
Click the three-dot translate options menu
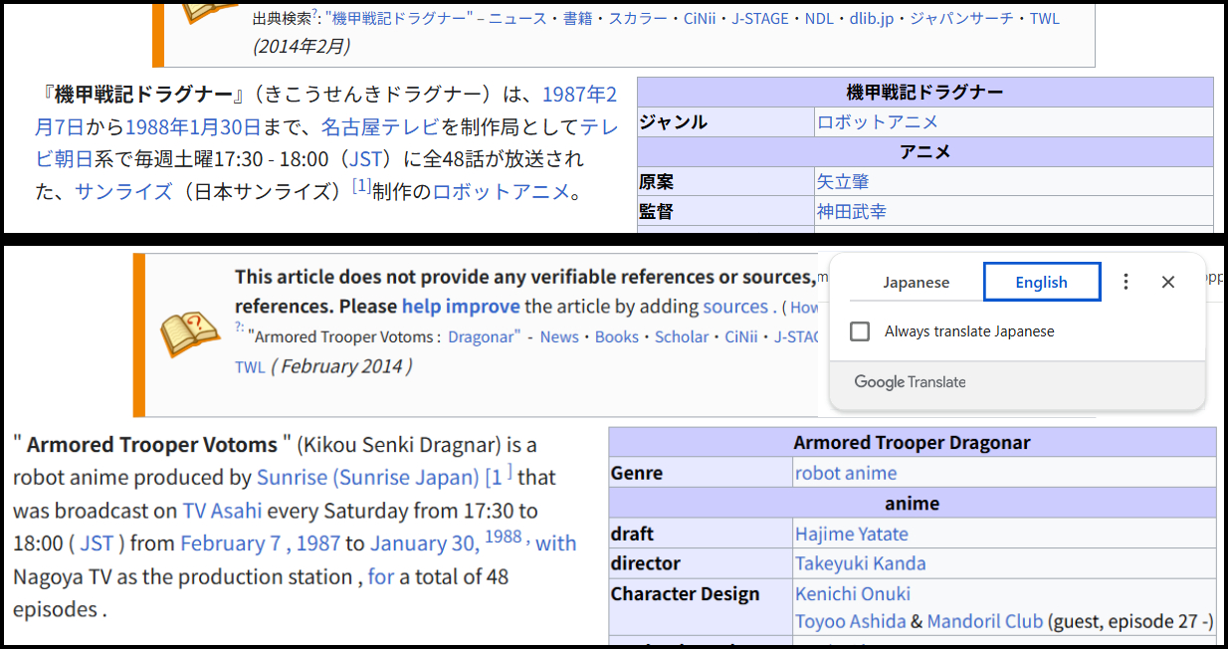click(1126, 282)
